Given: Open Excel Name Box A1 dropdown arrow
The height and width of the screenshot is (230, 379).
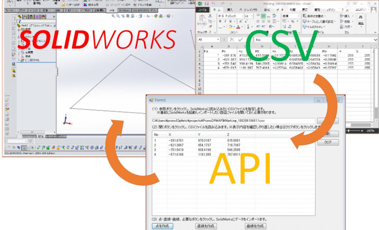Looking at the screenshot, I should point(218,40).
